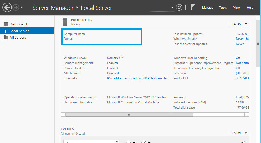Open the View menu
261x143 pixels.
(237, 8)
